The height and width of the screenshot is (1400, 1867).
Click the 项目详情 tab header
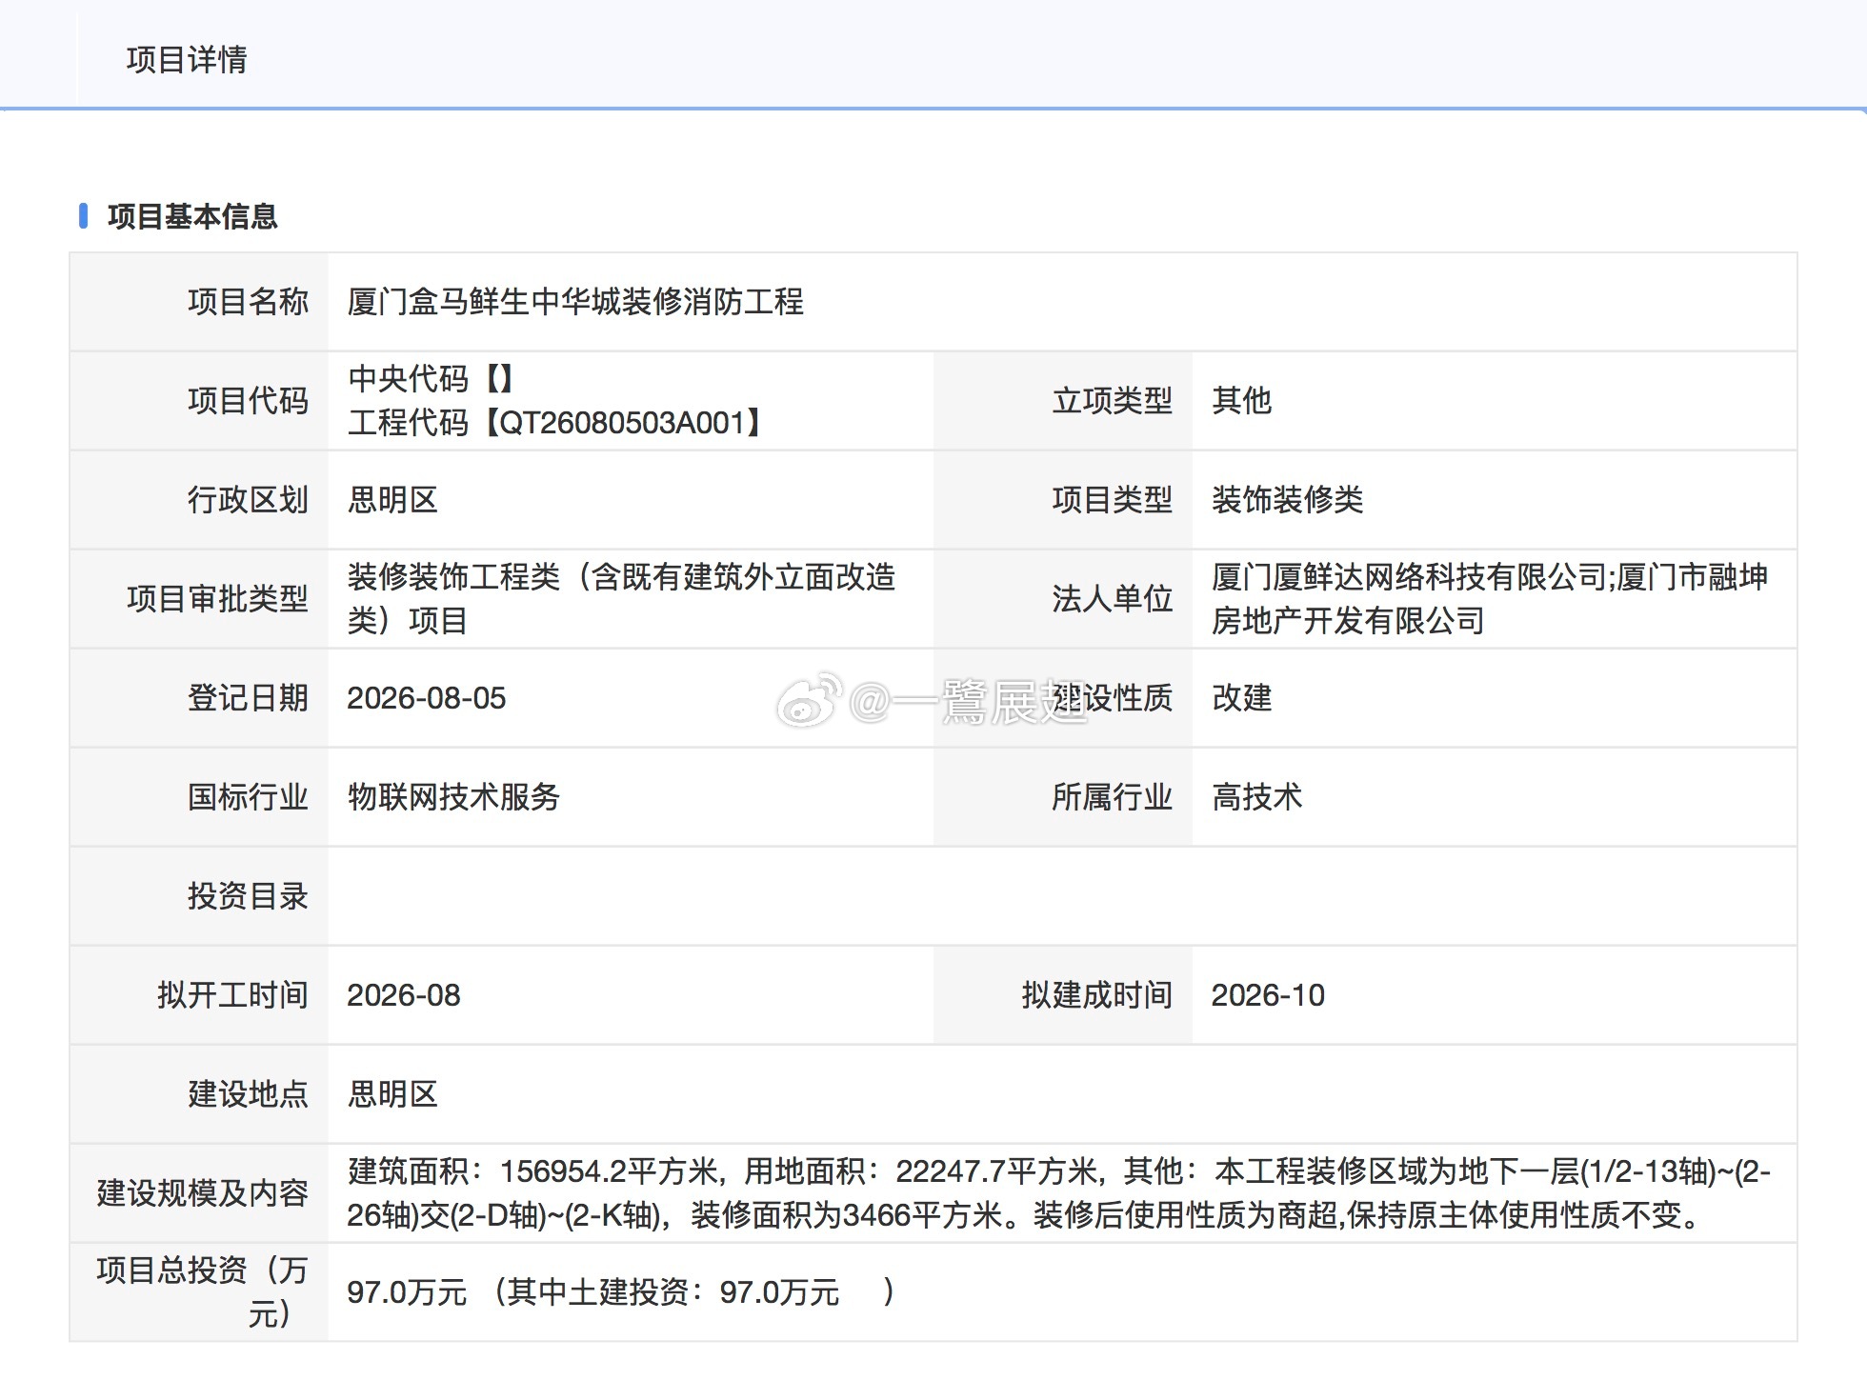187,59
